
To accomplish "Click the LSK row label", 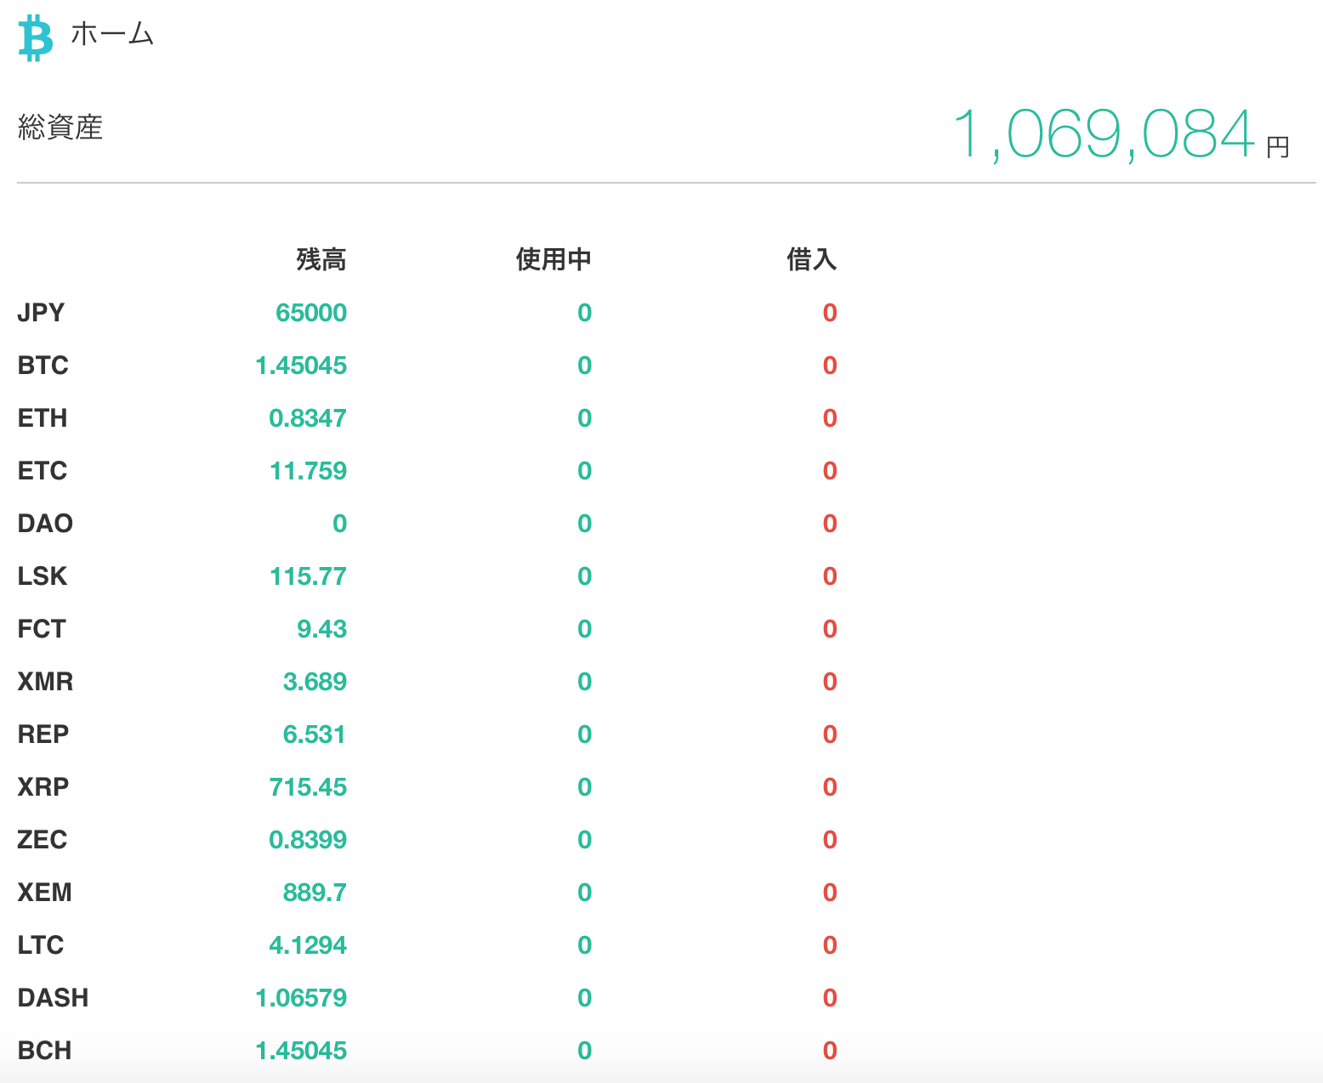I will coord(43,576).
